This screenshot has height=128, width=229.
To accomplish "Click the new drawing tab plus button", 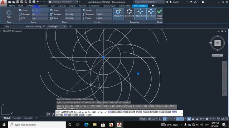I will (70, 26).
